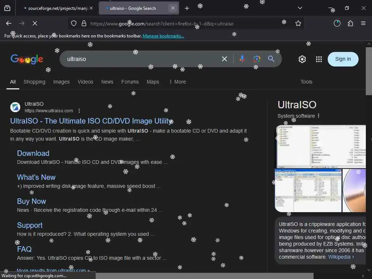Open options for ultraiso.com result

[x=79, y=111]
